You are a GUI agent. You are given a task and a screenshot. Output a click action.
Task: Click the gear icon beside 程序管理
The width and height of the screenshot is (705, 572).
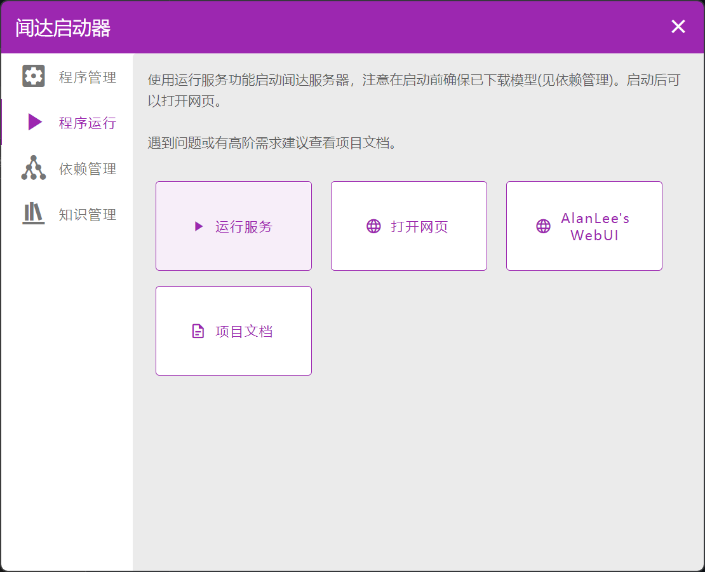(34, 76)
